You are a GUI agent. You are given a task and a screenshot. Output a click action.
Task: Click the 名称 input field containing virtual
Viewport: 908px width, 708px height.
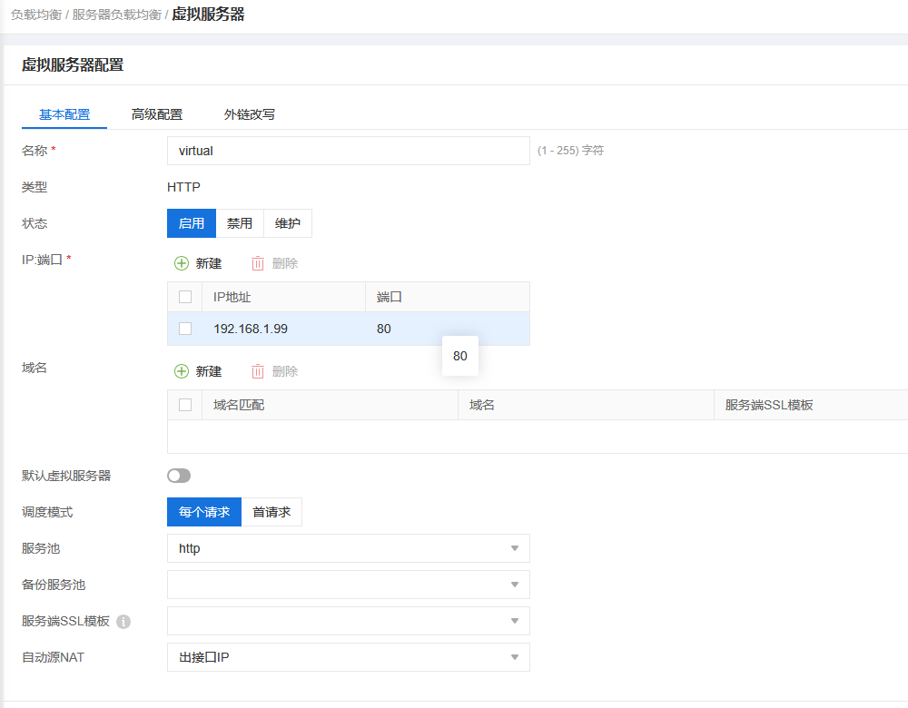coord(348,151)
